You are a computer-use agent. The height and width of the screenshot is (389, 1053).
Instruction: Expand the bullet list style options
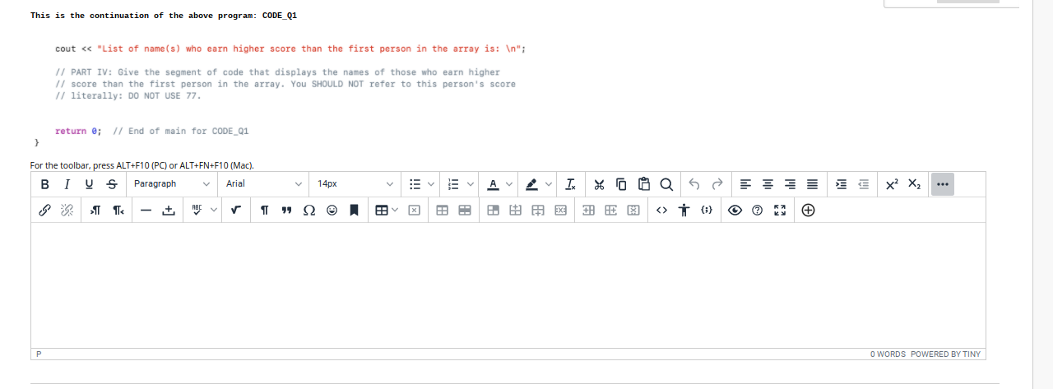pyautogui.click(x=429, y=184)
